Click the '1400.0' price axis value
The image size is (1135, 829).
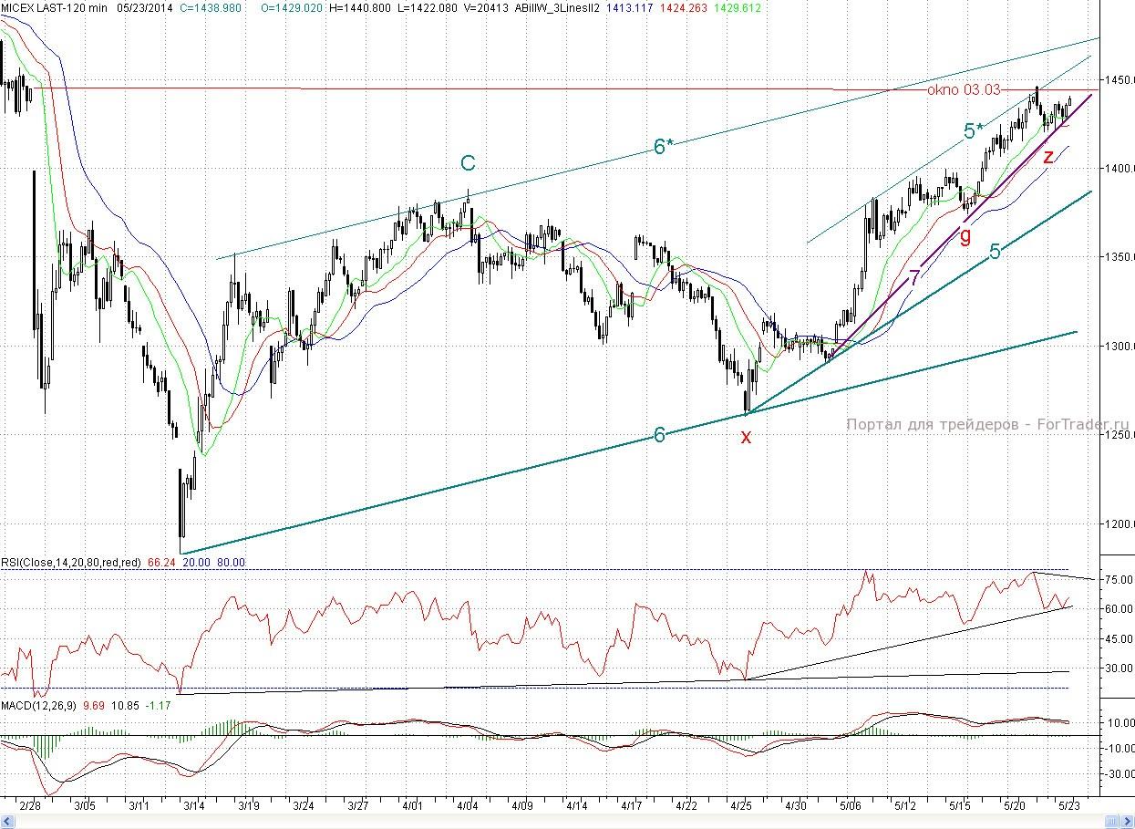[x=1118, y=169]
